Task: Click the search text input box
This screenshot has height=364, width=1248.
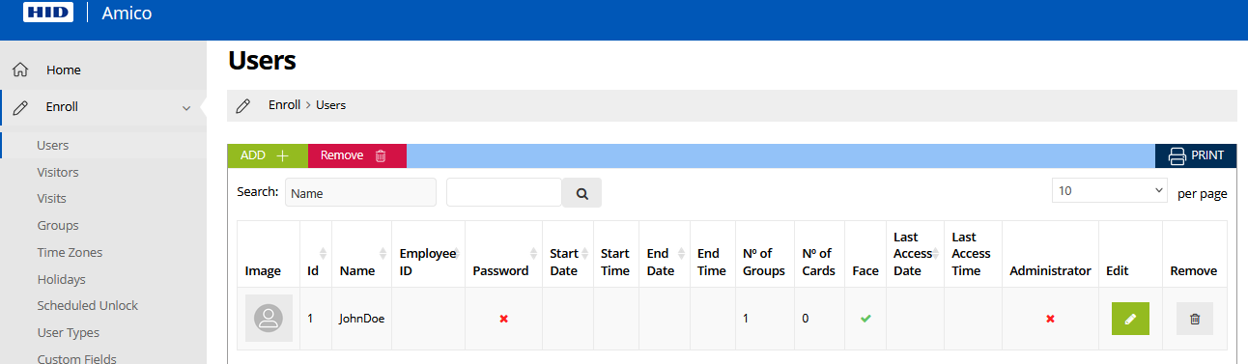Action: (504, 192)
